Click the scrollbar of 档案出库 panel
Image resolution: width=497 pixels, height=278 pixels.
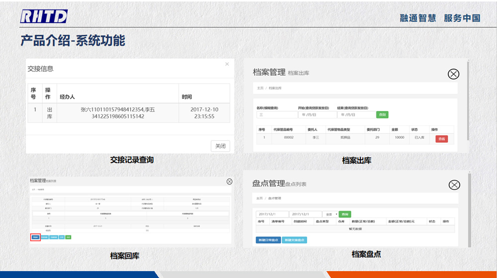(x=468, y=101)
